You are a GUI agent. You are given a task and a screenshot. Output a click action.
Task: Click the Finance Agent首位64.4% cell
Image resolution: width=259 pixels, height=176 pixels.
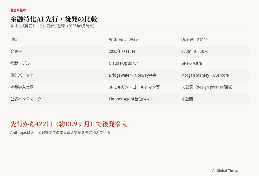(131, 99)
